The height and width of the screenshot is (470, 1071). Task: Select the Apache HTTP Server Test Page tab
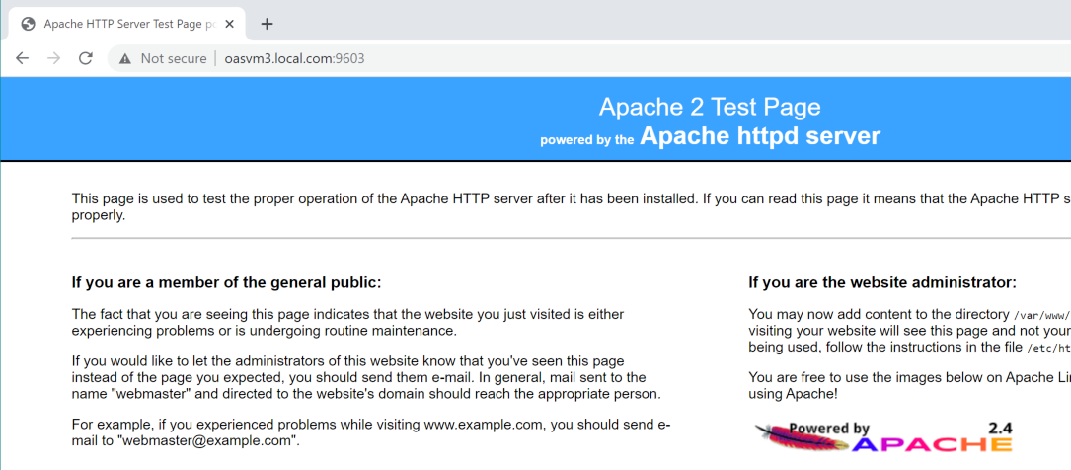point(125,24)
